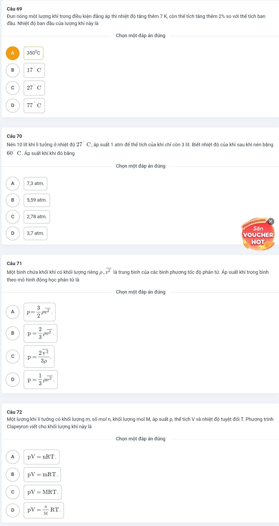Open the Săn Voucher Hot banner

(258, 235)
